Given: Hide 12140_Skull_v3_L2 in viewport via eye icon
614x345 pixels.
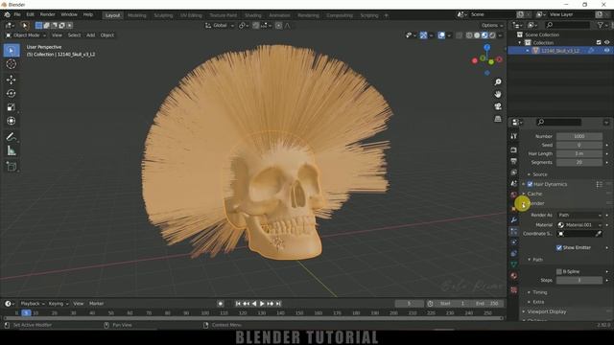Looking at the screenshot, I should (x=606, y=51).
